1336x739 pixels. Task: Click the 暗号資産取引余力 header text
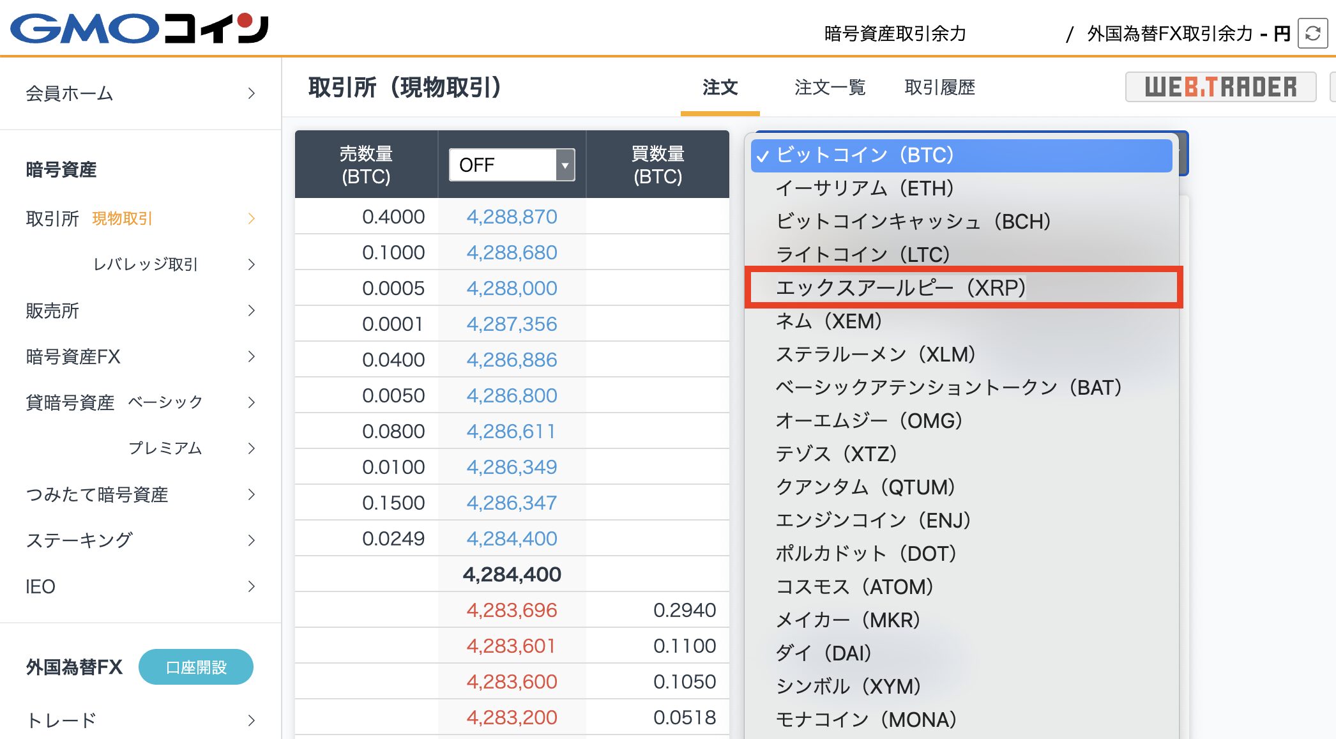(x=895, y=33)
